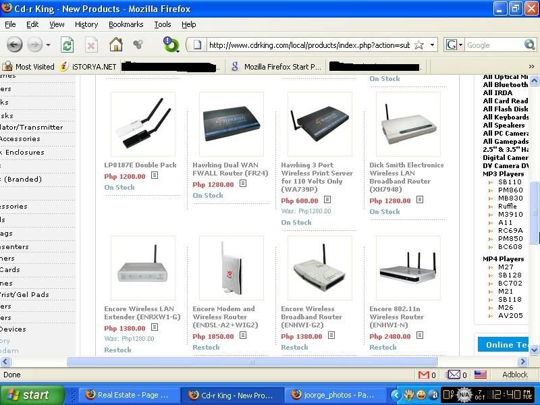Reload the page with the Refresh icon
540x405 pixels.
coord(67,45)
